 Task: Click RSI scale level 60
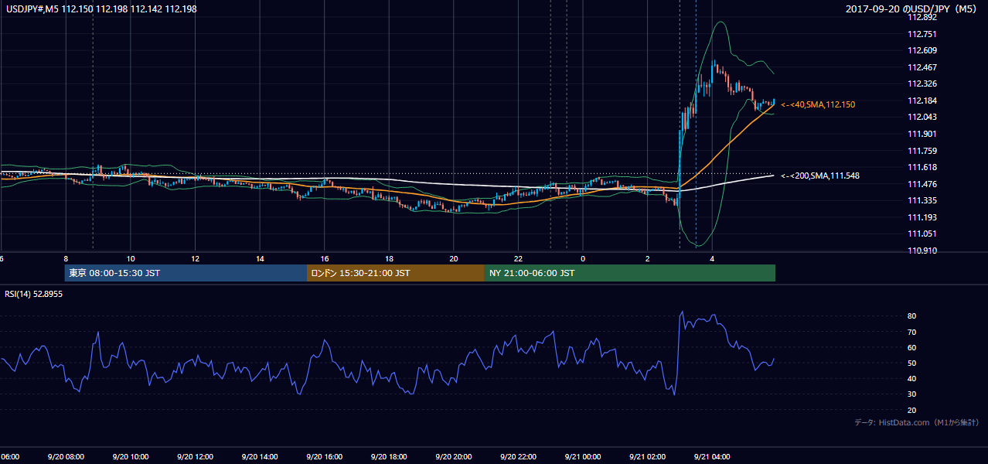point(912,347)
